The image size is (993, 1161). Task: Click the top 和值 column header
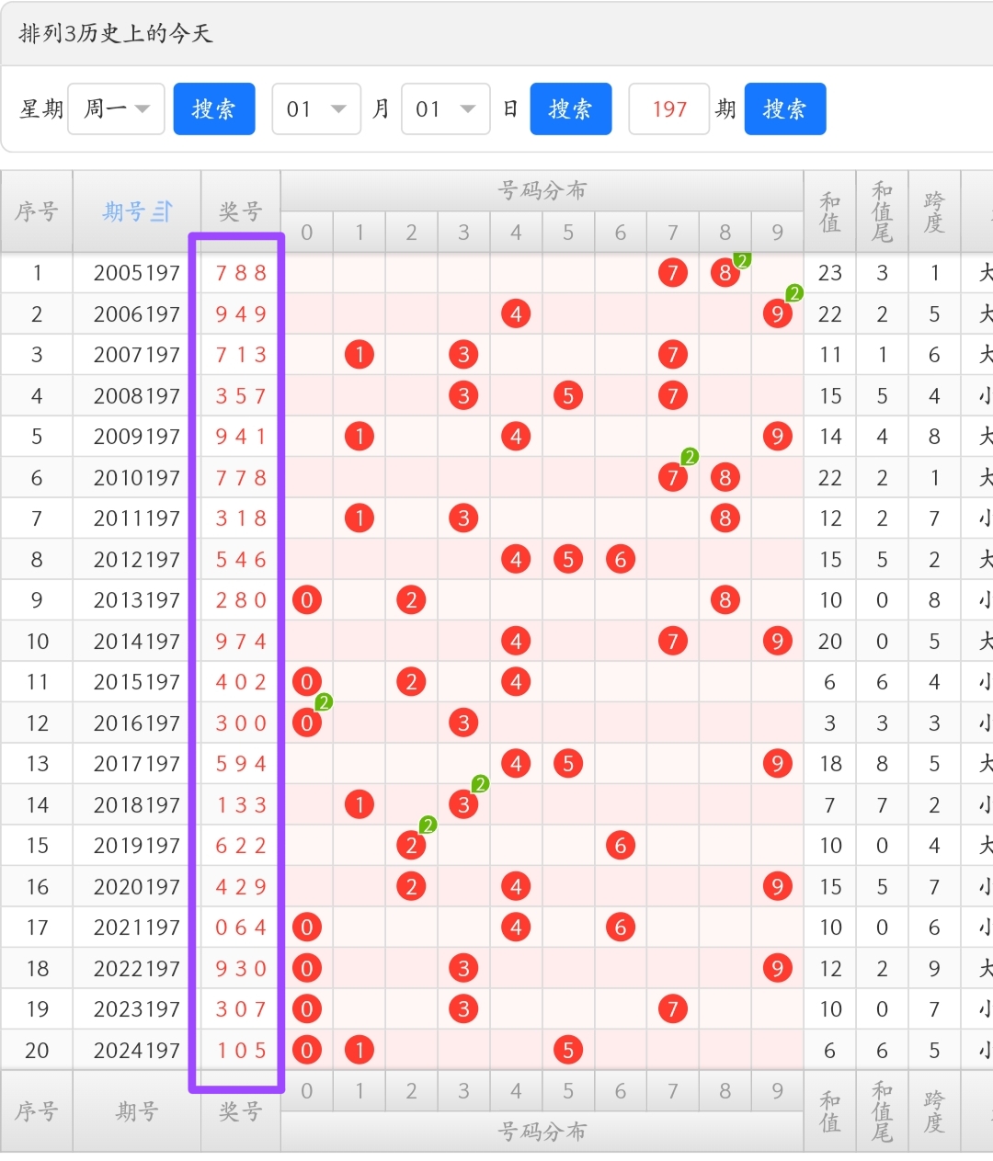click(830, 211)
